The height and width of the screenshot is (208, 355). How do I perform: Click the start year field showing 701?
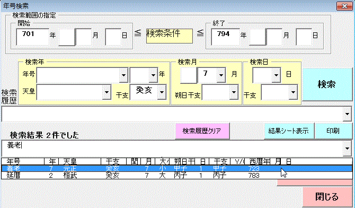tap(33, 37)
